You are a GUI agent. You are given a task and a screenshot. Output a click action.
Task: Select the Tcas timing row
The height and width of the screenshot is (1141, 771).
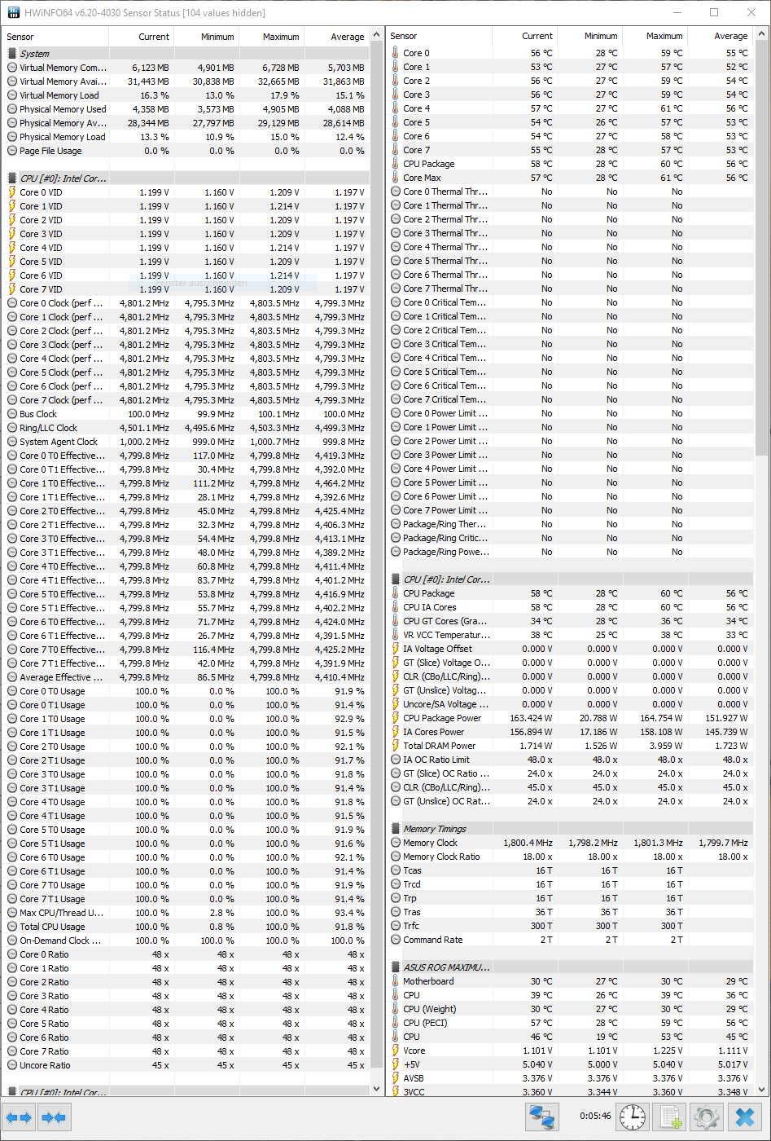571,870
